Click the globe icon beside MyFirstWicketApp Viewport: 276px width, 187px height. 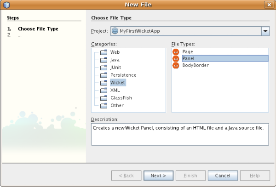pyautogui.click(x=115, y=31)
